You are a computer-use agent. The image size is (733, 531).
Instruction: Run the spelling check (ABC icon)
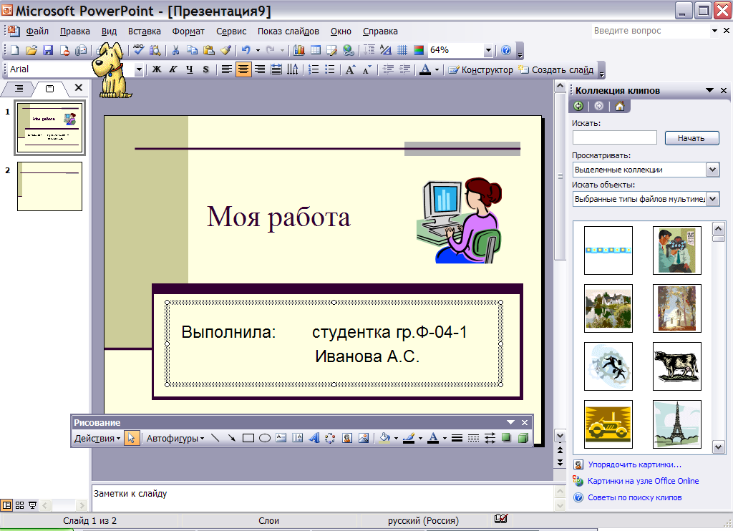(138, 50)
